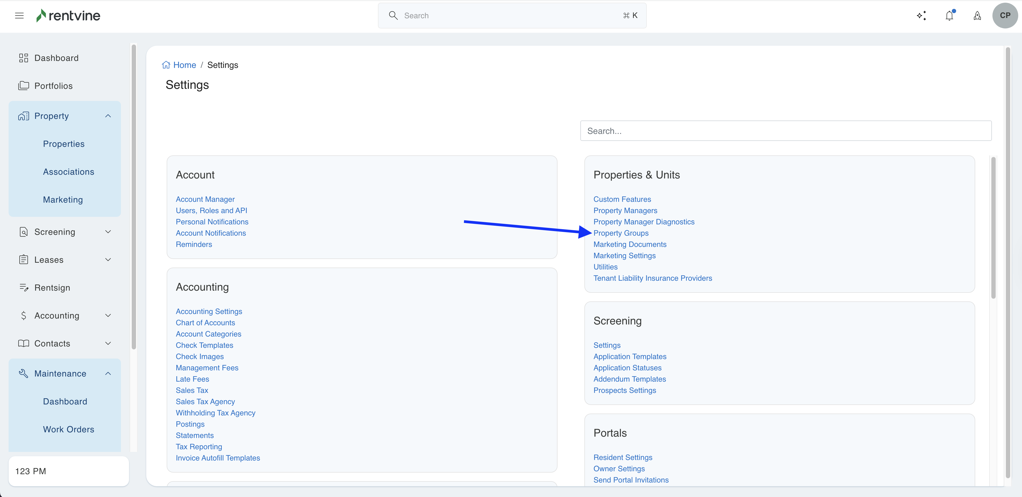The width and height of the screenshot is (1022, 497).
Task: Click the rocket launch icon
Action: click(977, 16)
